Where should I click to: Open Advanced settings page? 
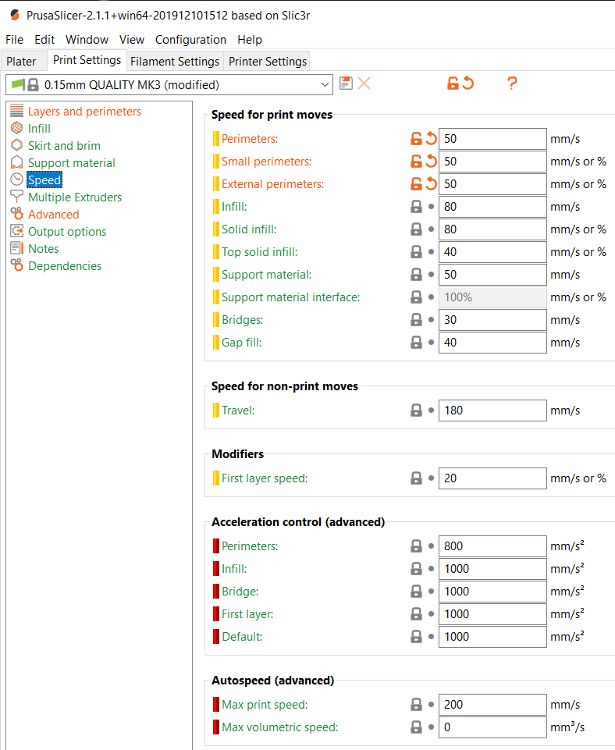[54, 215]
